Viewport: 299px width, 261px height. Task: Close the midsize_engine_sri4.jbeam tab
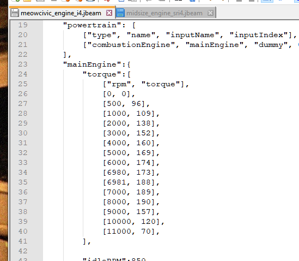pos(210,13)
